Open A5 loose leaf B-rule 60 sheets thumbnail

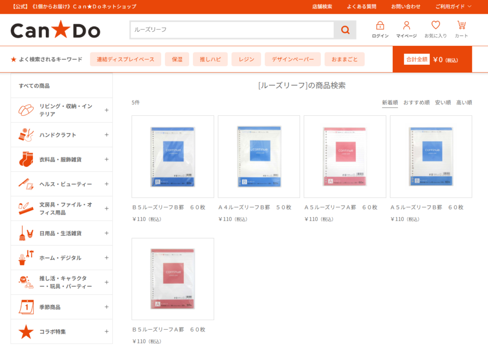click(x=431, y=156)
